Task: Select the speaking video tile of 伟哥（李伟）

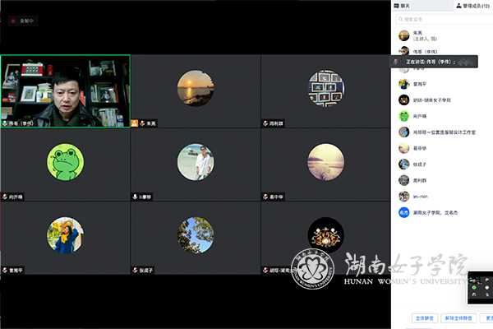Action: [66, 91]
